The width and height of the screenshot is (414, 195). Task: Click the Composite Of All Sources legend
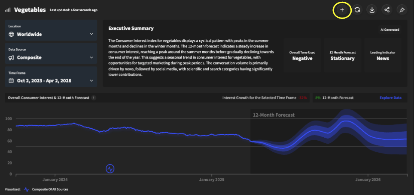[x=49, y=189]
